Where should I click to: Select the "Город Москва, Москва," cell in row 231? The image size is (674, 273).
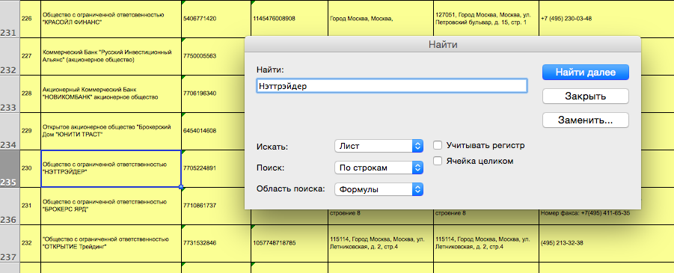[x=381, y=19]
